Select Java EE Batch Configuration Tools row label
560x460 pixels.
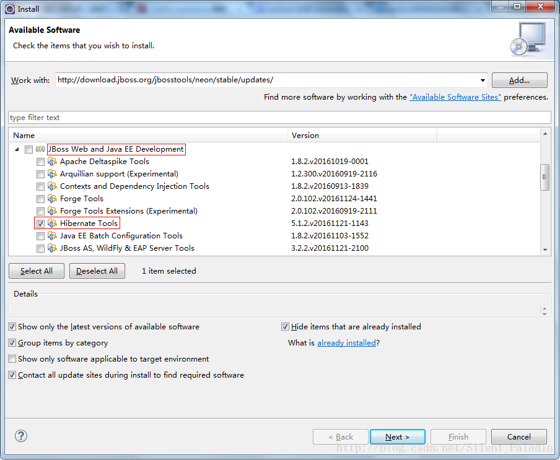(x=121, y=236)
